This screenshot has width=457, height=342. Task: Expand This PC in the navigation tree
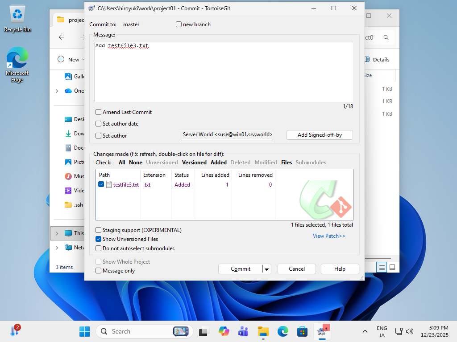[57, 233]
